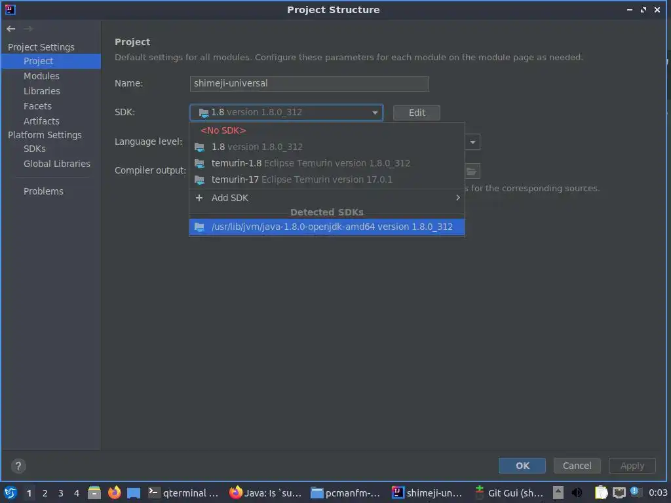The image size is (671, 503).
Task: Open the Modules settings page
Action: click(51, 76)
